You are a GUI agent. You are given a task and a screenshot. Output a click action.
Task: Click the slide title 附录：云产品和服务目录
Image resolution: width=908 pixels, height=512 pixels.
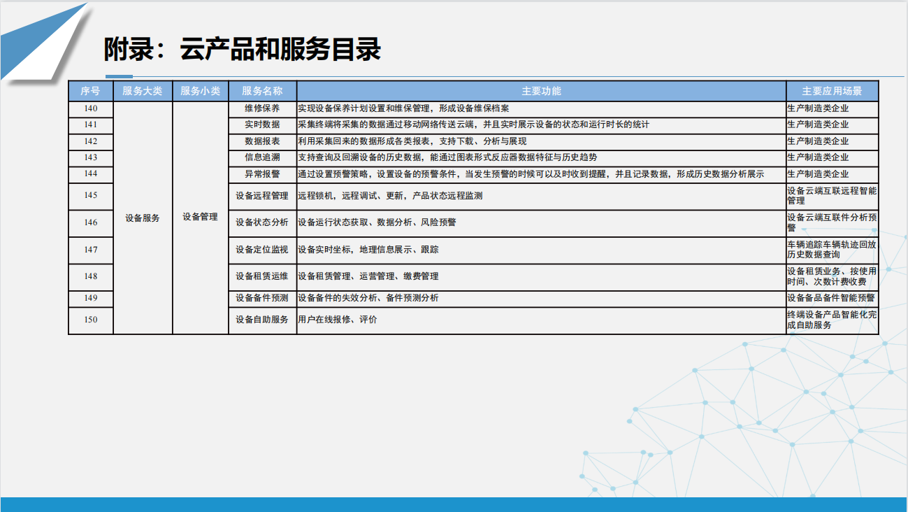pos(242,50)
